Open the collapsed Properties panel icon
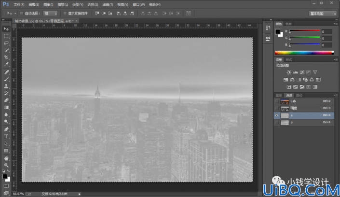 pos(268,39)
